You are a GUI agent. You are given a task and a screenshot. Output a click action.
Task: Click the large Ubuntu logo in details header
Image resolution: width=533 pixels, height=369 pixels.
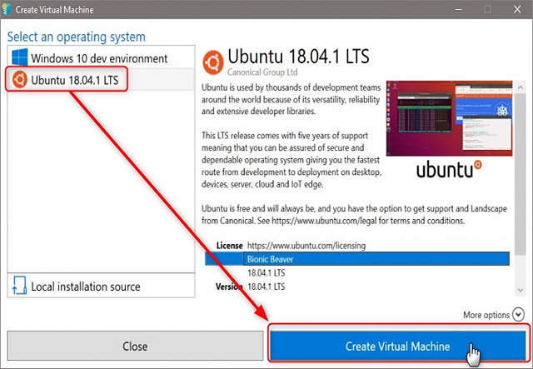click(213, 62)
